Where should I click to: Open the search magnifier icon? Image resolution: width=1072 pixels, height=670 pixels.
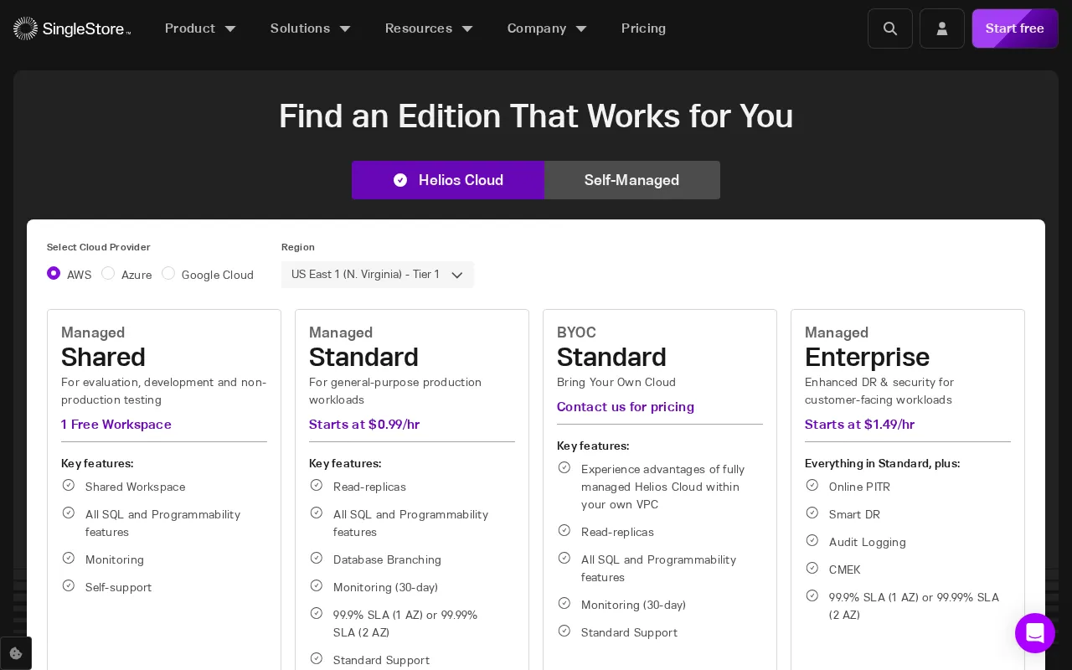click(x=890, y=28)
